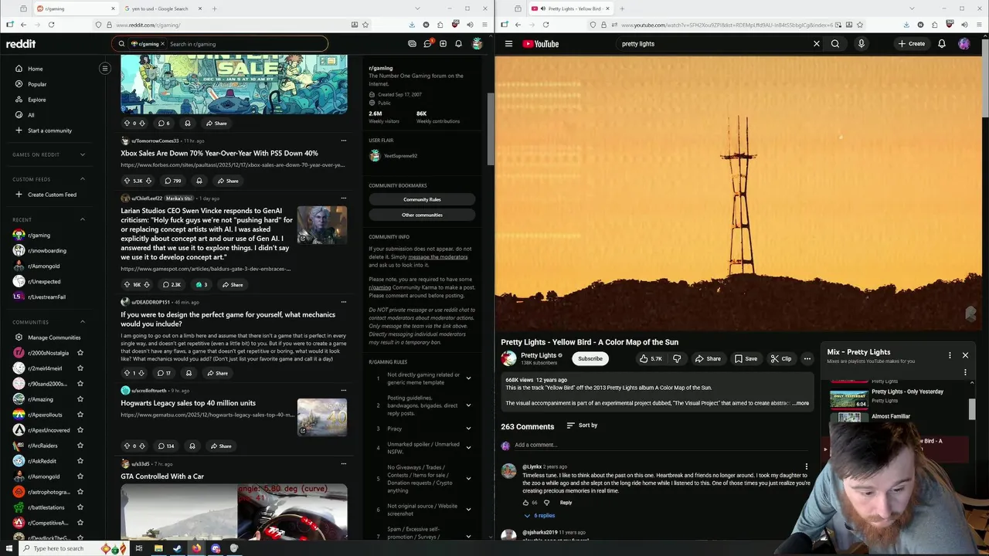
Task: Clear the YouTube search box
Action: 816,44
